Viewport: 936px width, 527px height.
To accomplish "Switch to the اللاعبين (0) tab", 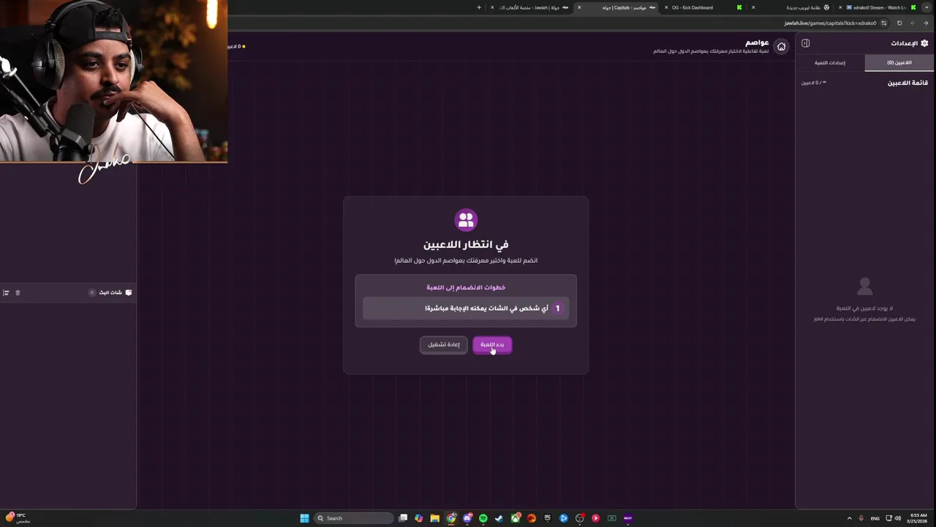I will coord(899,63).
